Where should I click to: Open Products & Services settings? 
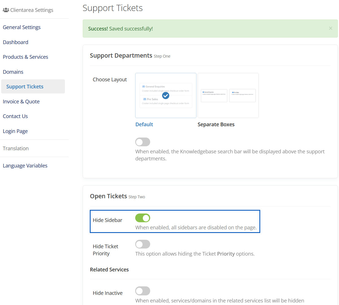point(25,57)
